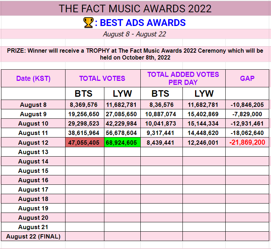The image size is (271, 249).
Task: Click the cell with value 8,369,576
Action: [85, 105]
